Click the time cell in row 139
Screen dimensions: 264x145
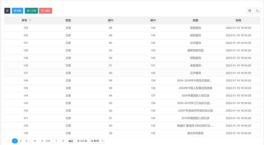[x=238, y=133]
